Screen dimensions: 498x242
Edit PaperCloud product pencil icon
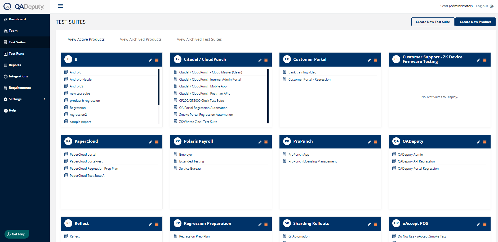(x=150, y=142)
